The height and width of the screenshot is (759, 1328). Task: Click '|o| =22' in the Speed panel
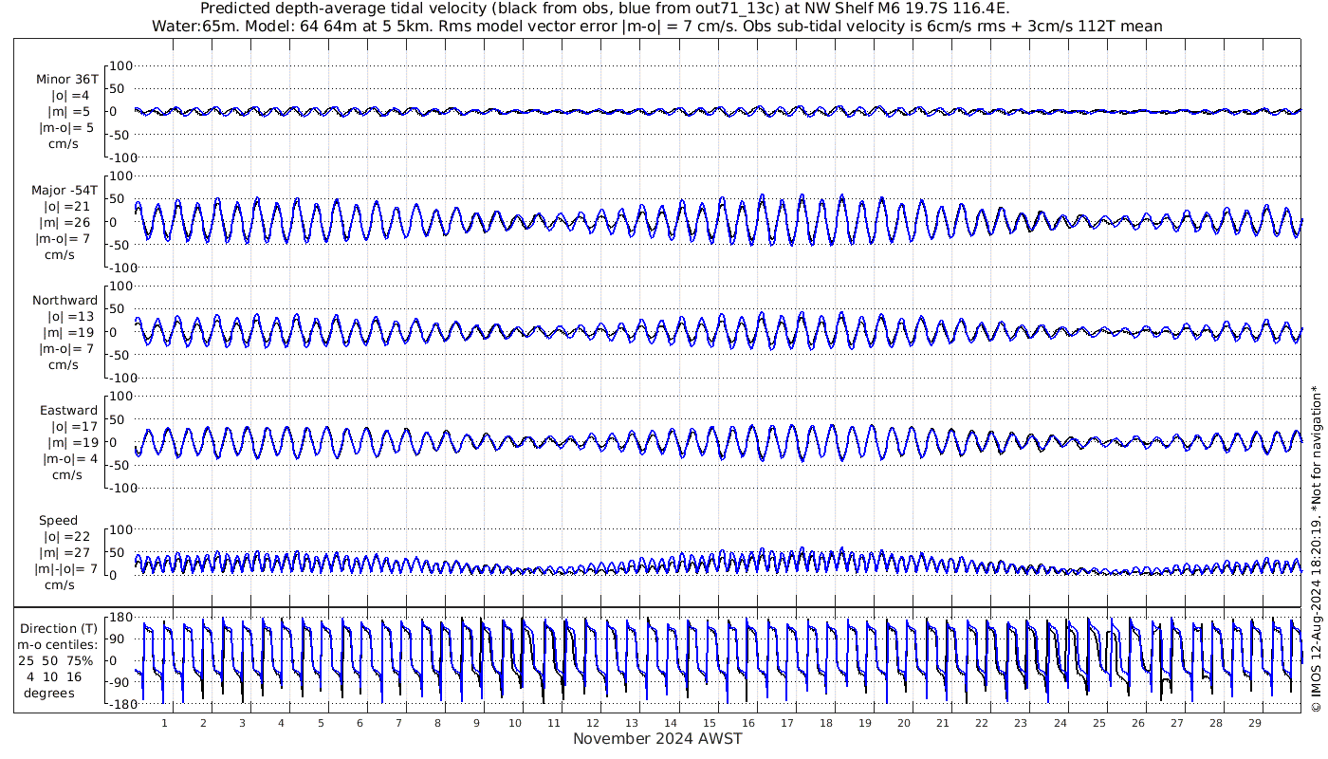point(66,536)
